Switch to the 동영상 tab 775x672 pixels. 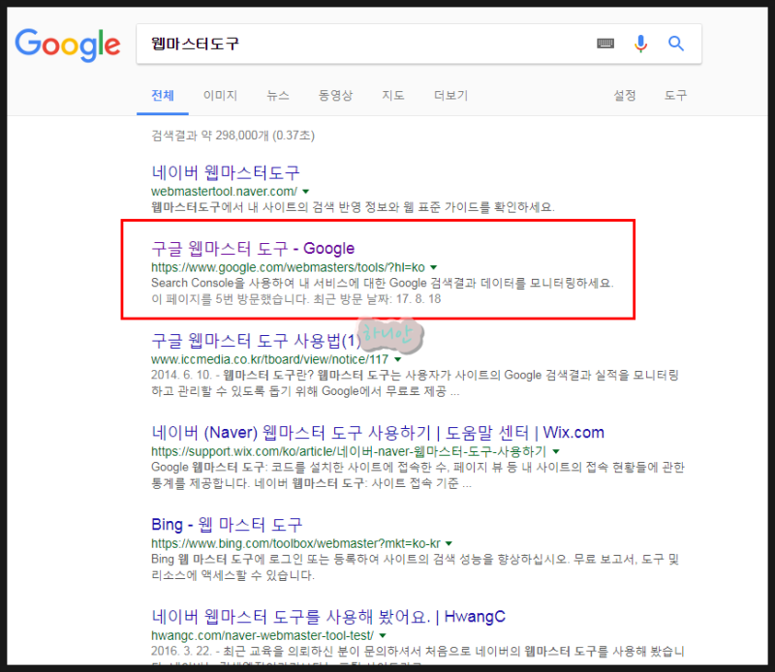(335, 95)
